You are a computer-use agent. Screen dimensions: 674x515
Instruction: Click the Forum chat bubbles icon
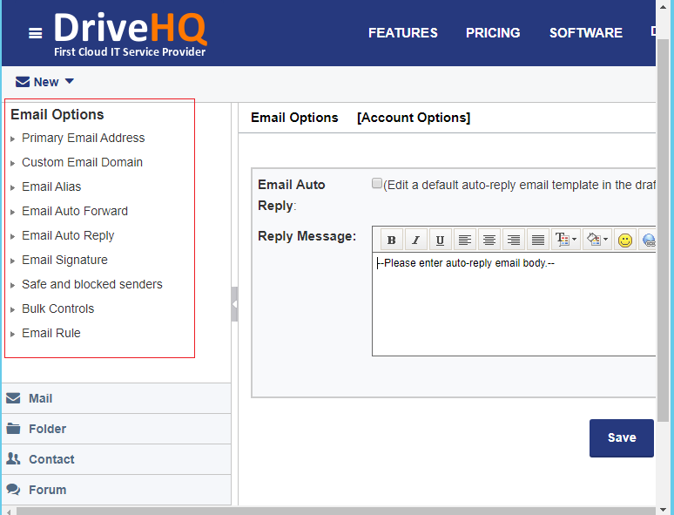13,489
